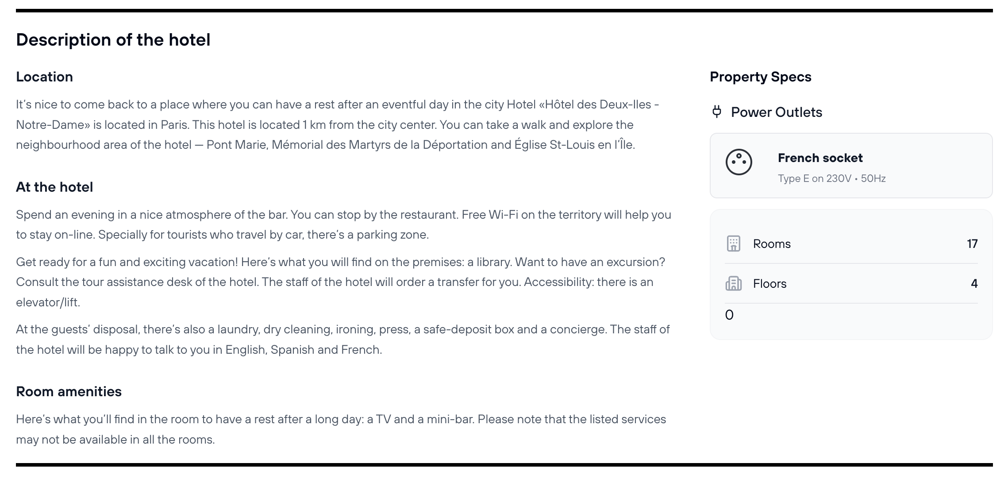Screen dimensions: 1008x479
Task: Click the plug icon beside Power Outlets
Action: 717,112
